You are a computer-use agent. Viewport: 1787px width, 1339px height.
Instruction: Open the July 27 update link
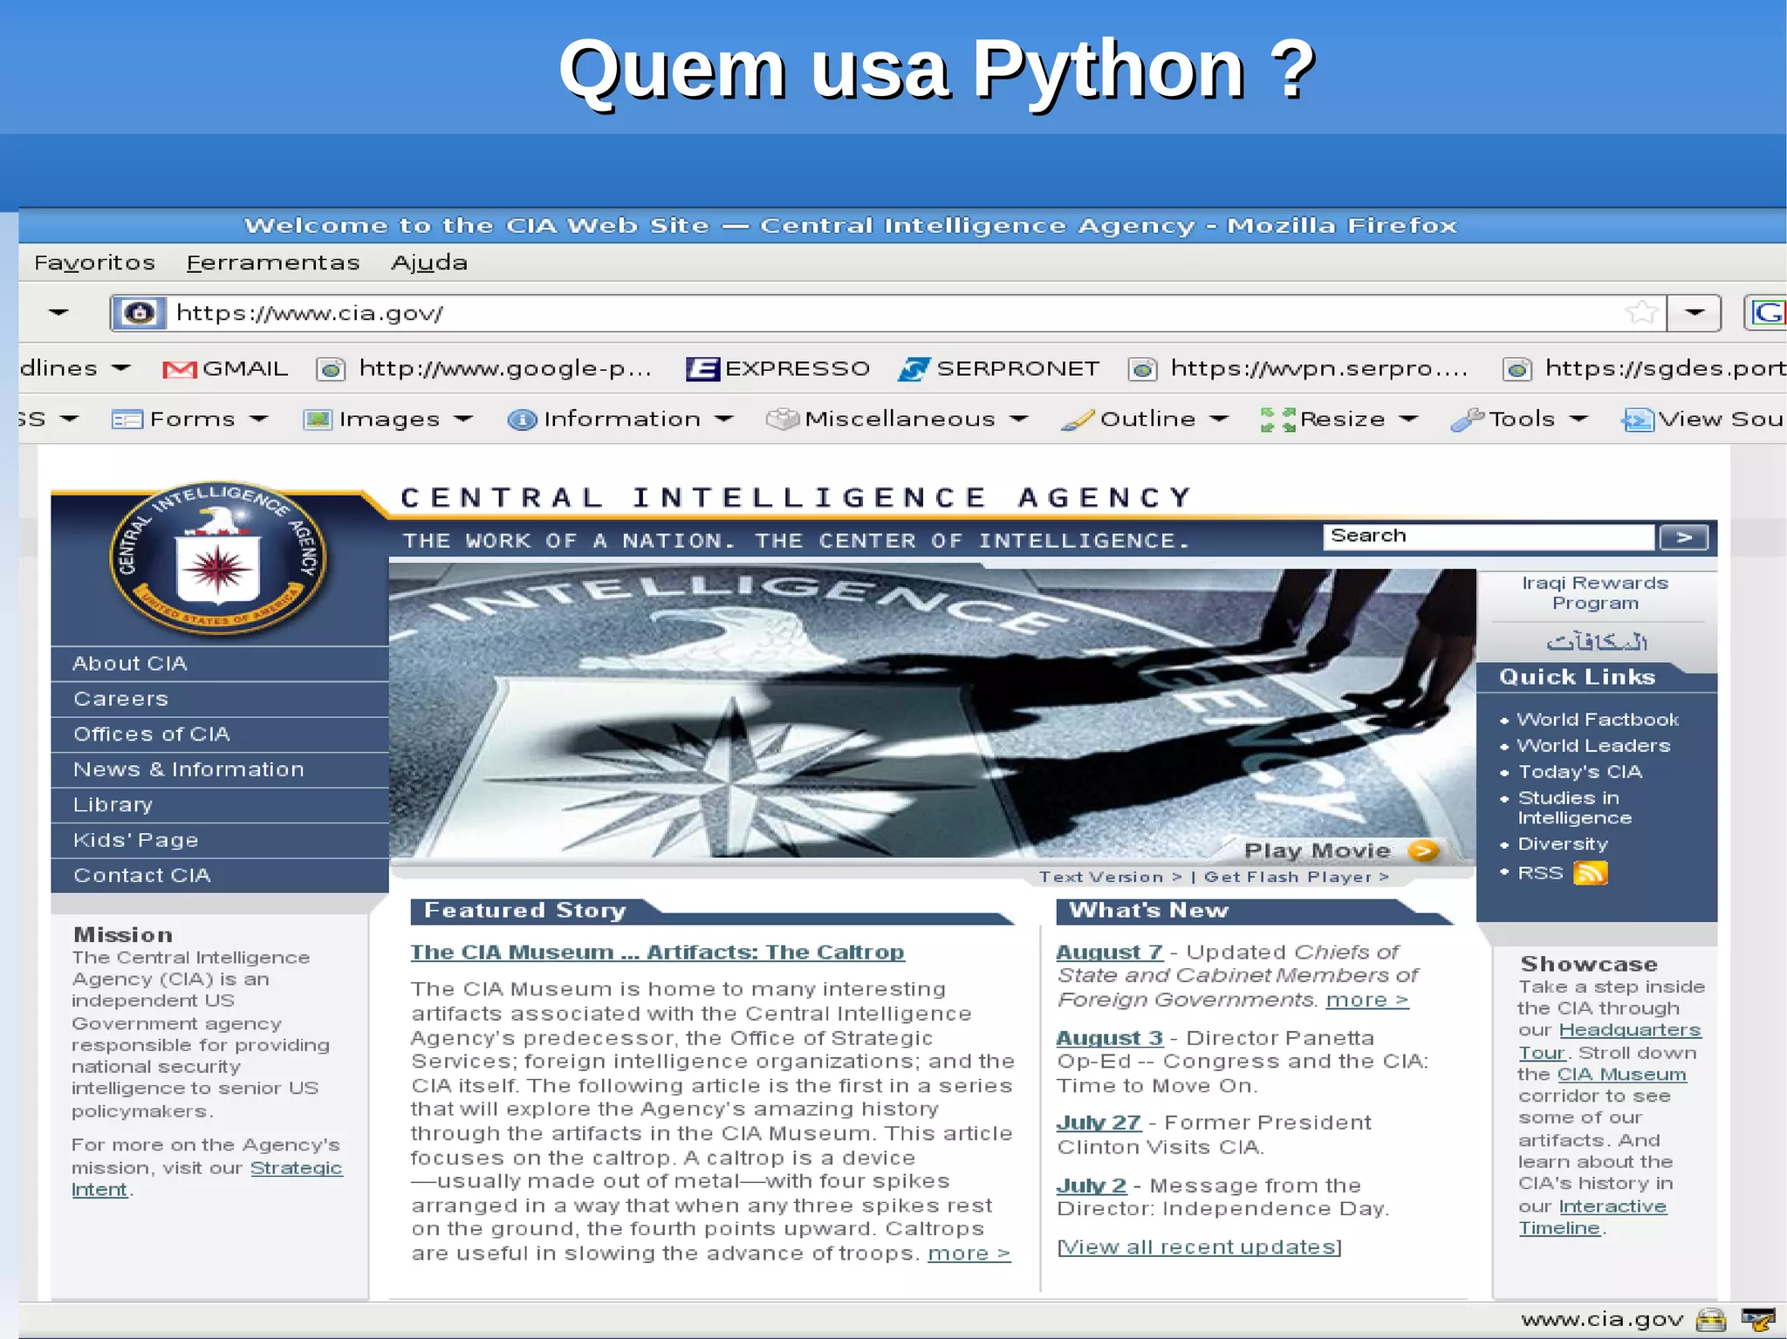[1099, 1123]
